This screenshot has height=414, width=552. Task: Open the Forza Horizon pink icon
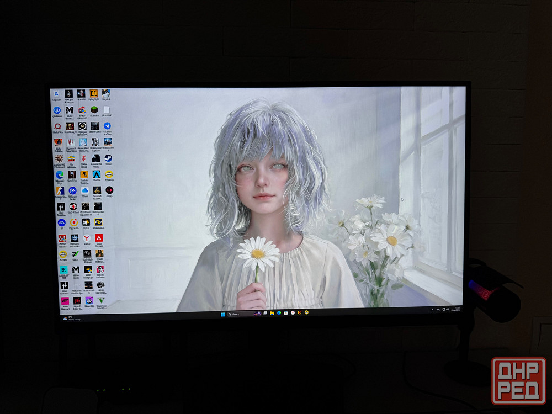point(65,301)
